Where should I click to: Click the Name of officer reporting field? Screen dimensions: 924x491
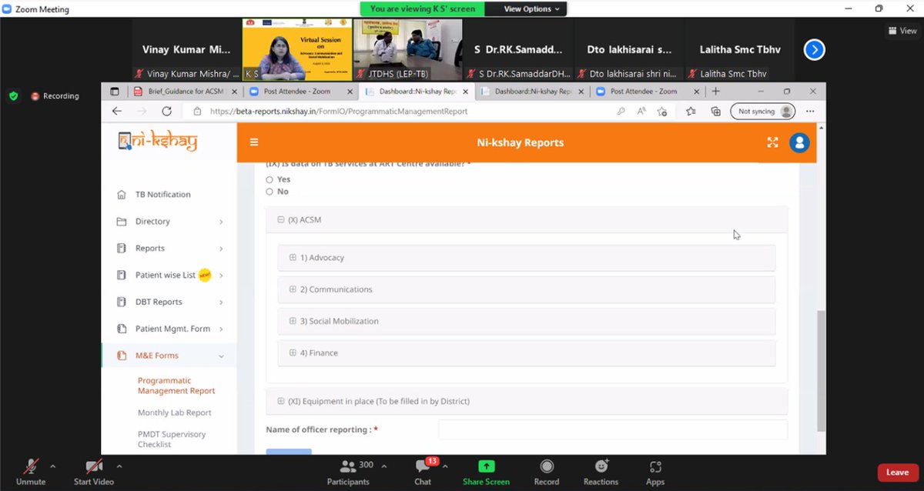613,429
